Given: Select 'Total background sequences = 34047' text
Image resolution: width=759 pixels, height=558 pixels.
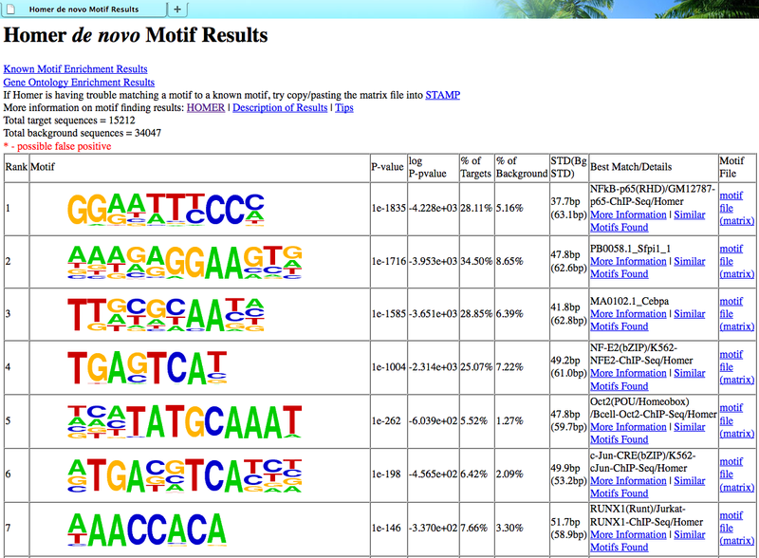Looking at the screenshot, I should [83, 133].
